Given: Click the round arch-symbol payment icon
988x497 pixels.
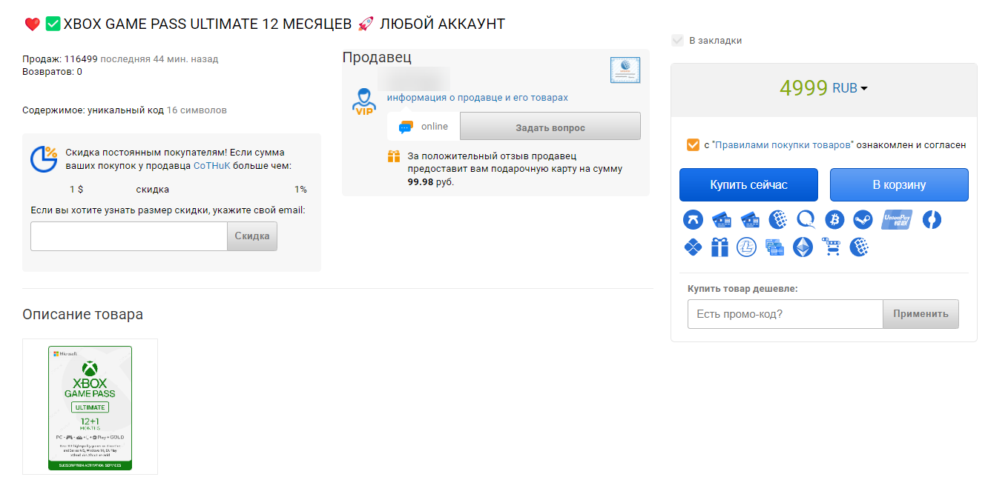Looking at the screenshot, I should 694,219.
